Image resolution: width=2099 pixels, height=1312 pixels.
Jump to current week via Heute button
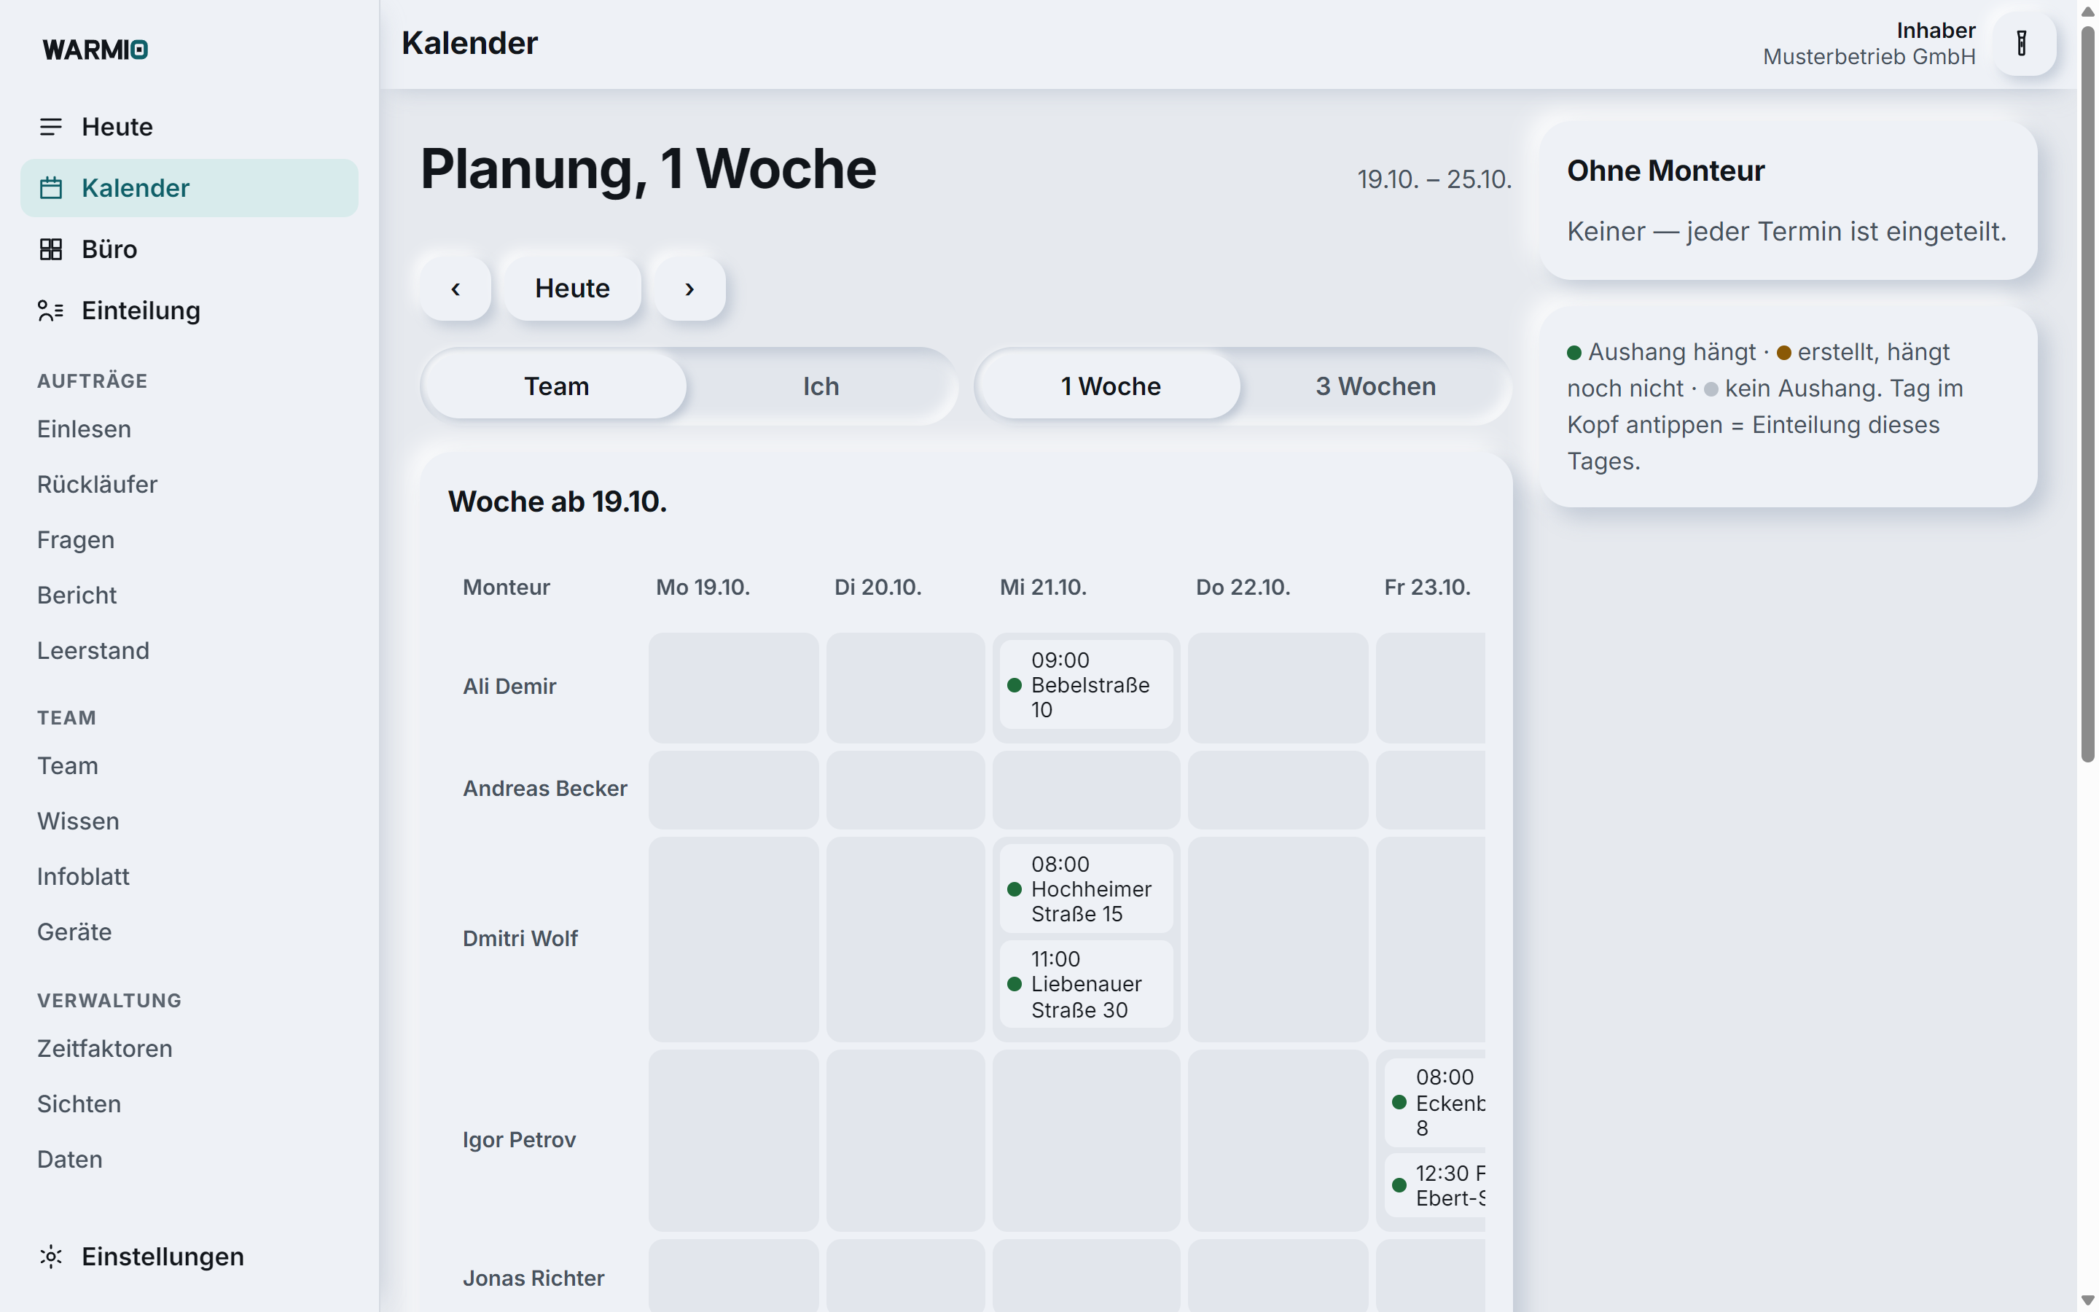[572, 288]
